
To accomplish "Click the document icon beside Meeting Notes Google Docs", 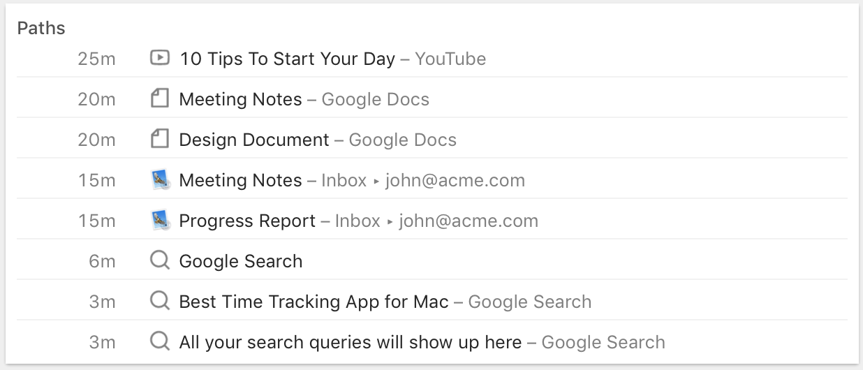I will (160, 98).
